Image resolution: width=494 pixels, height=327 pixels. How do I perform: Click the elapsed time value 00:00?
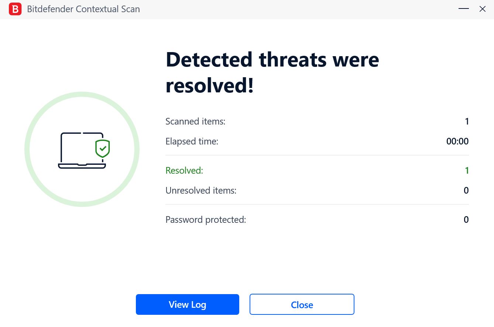[457, 141]
